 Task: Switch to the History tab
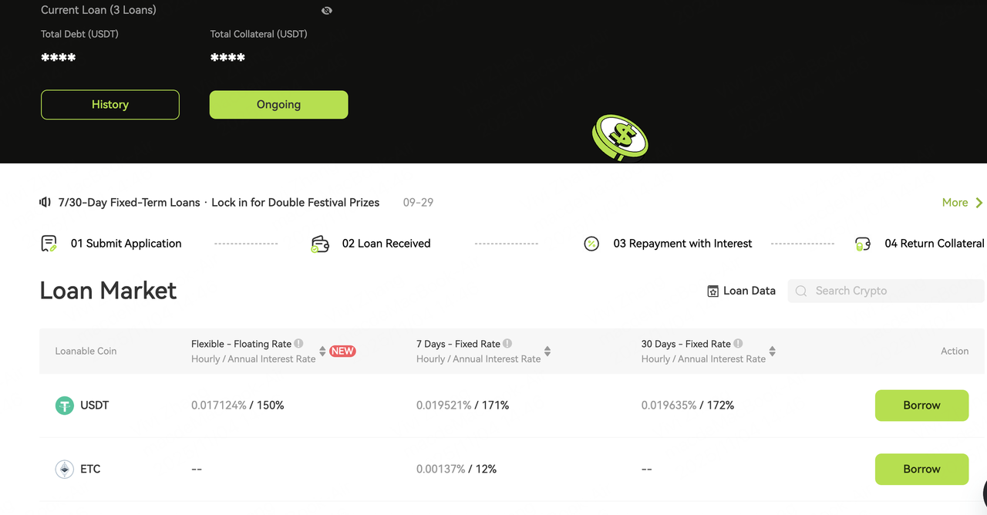click(x=110, y=105)
